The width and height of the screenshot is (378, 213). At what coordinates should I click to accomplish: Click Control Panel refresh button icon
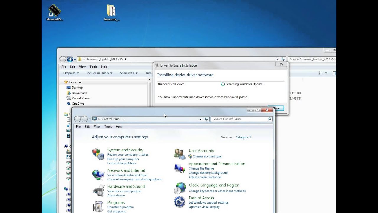(206, 119)
